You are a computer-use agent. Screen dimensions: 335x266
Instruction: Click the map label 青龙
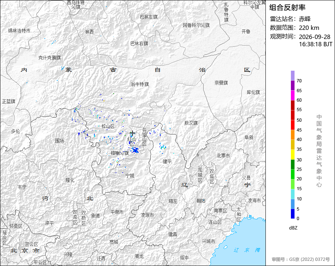pyautogui.click(x=139, y=256)
